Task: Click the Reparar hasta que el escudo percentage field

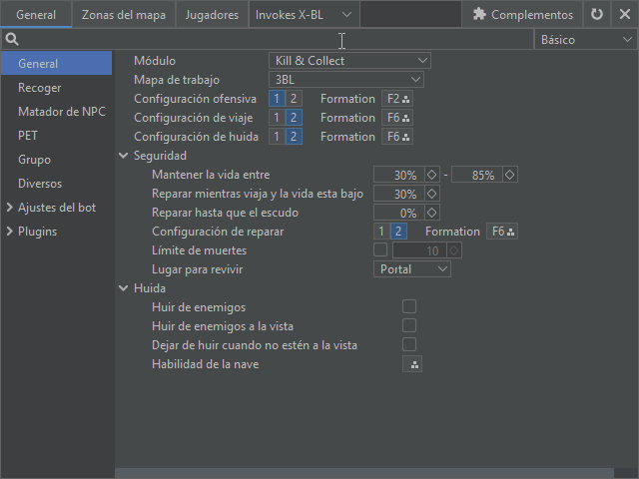Action: [398, 213]
